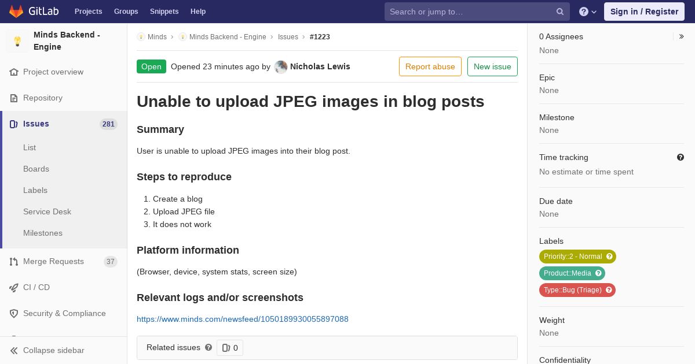Open Repository in sidebar
The height and width of the screenshot is (364, 695).
(x=43, y=98)
